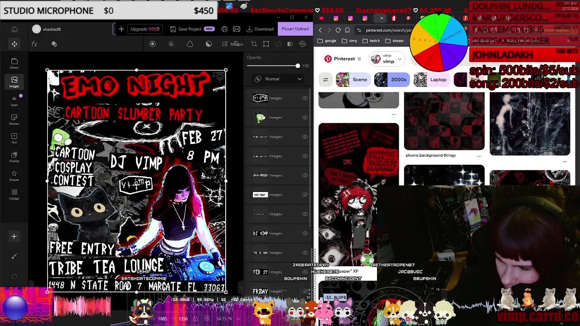Open the dark abstract figure pin thumbnail

pyautogui.click(x=530, y=124)
